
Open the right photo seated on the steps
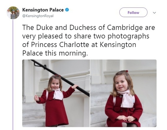[x=123, y=93]
